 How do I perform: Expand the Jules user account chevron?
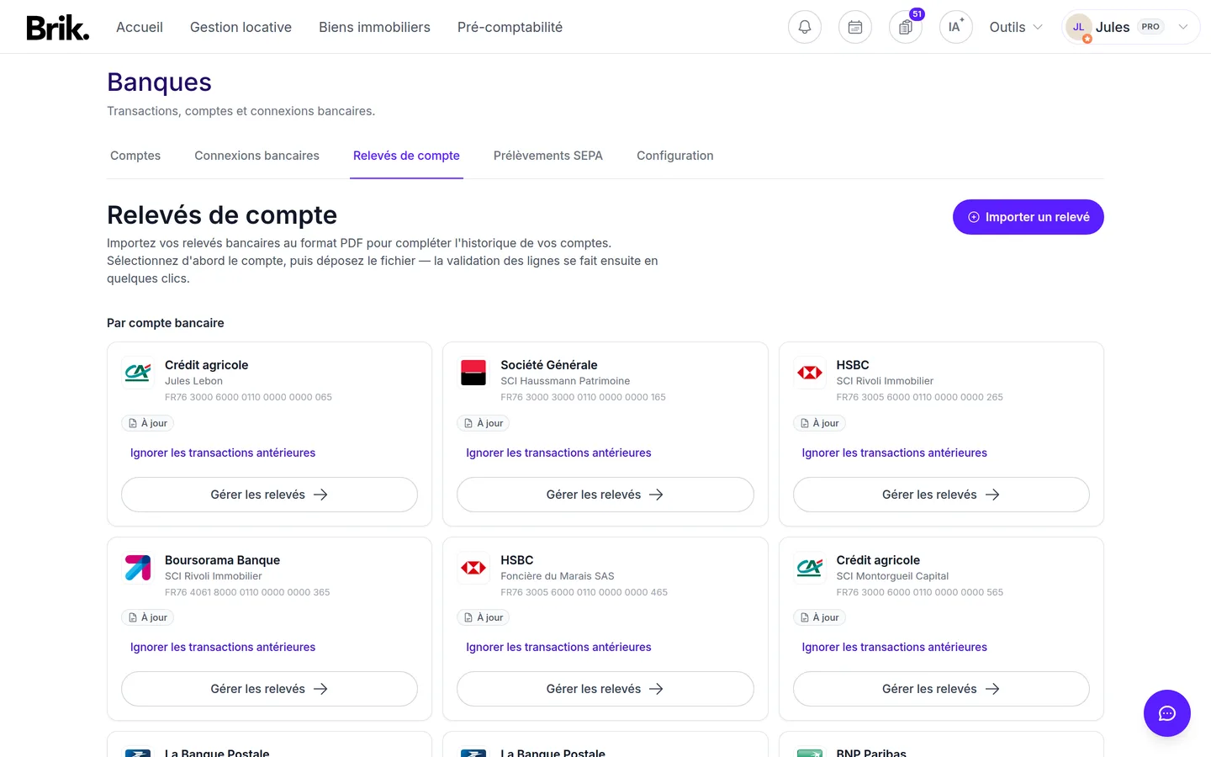pos(1183,27)
